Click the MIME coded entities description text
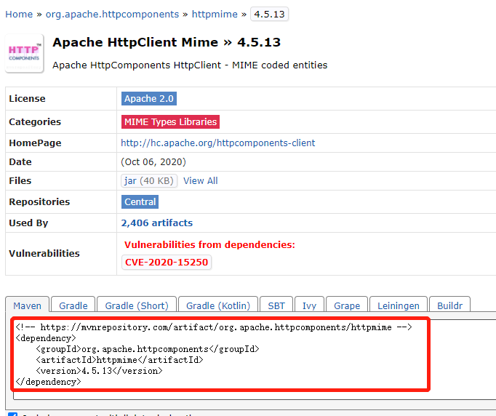Image resolution: width=496 pixels, height=416 pixels. tap(190, 65)
